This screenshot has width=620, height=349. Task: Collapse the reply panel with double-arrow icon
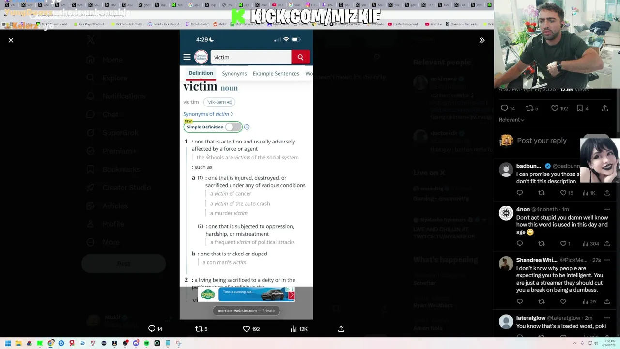pos(482,40)
